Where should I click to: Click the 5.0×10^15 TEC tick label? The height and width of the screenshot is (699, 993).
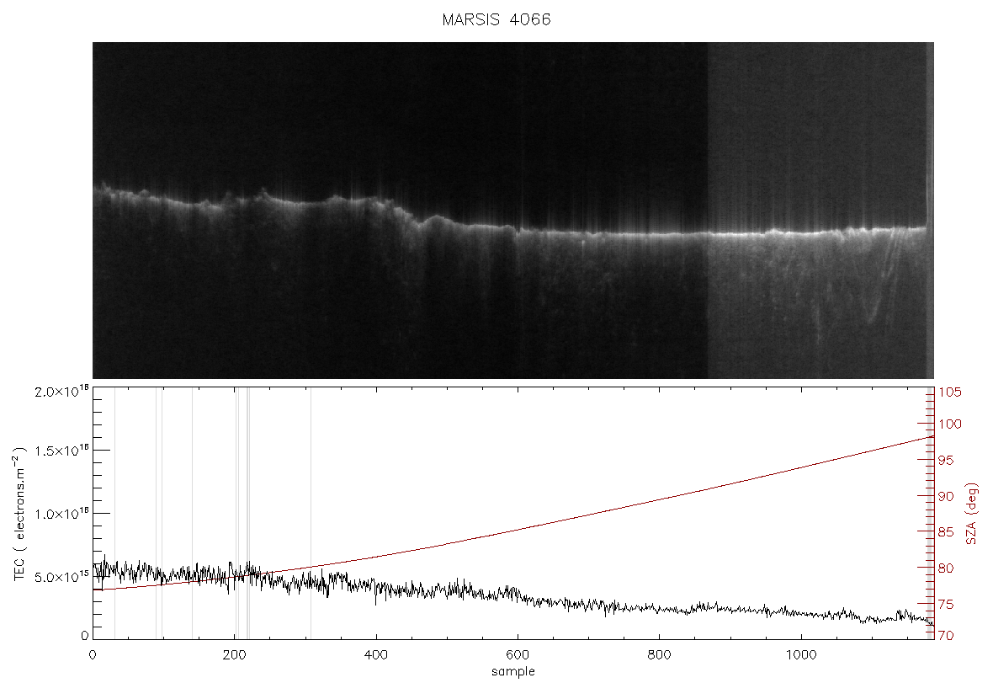pos(62,577)
